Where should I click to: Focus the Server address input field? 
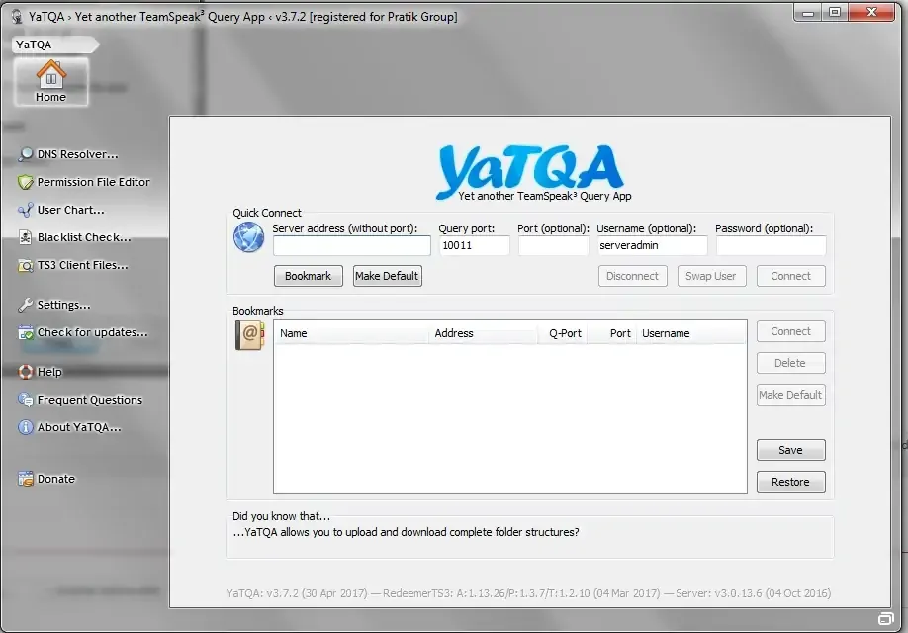(352, 245)
